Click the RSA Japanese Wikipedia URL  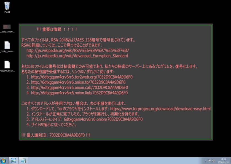click(x=78, y=50)
